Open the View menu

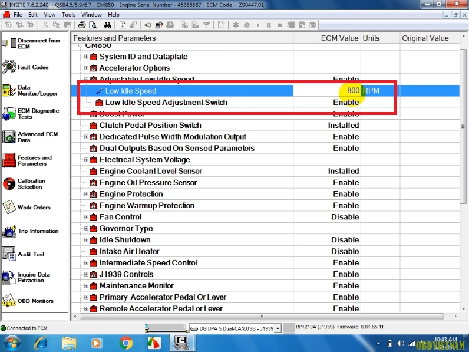(x=49, y=14)
